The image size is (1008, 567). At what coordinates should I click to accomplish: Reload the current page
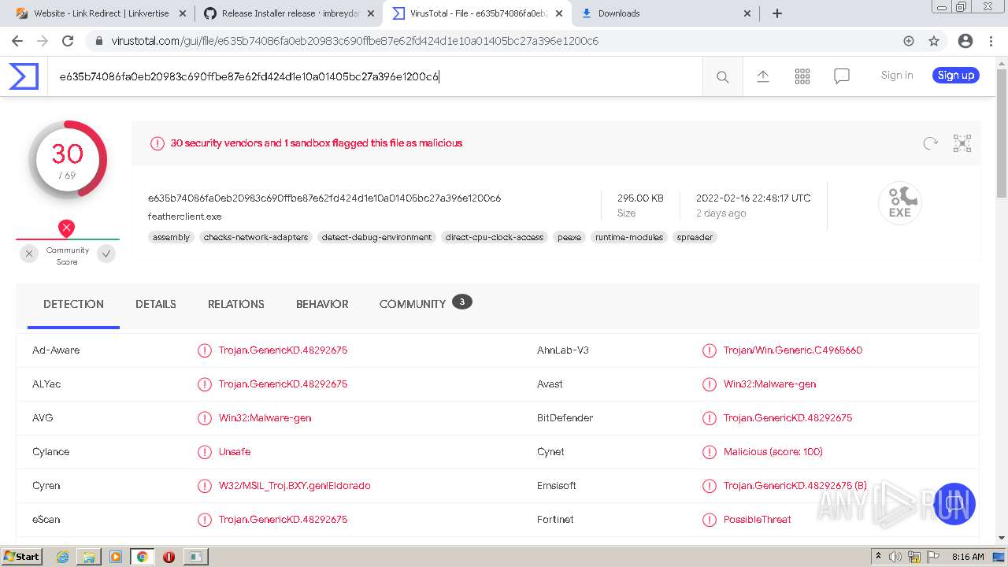pyautogui.click(x=68, y=41)
